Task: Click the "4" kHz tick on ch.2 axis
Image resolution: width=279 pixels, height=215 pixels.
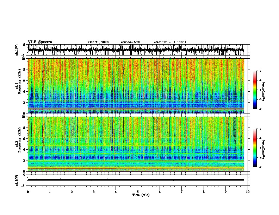Action: tap(25, 150)
